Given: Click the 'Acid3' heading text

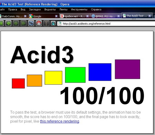Looking at the screenshot, I should pos(42,55).
